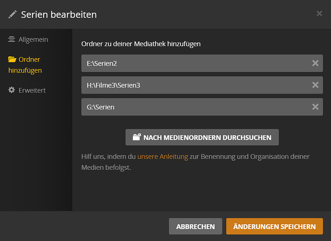Image resolution: width=331 pixels, height=241 pixels.
Task: Remove the E:\Serien2 folder entry
Action: (x=315, y=63)
